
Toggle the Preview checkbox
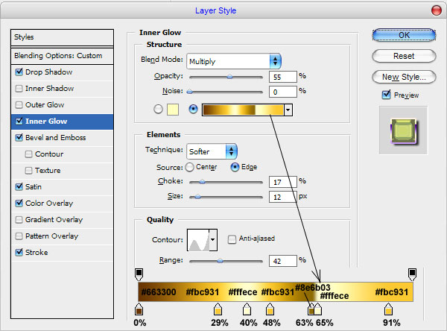pos(386,95)
